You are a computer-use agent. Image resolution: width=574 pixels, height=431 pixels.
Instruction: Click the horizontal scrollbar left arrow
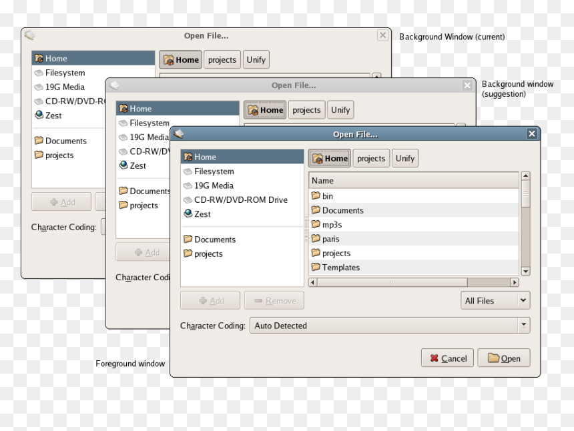pyautogui.click(x=313, y=282)
